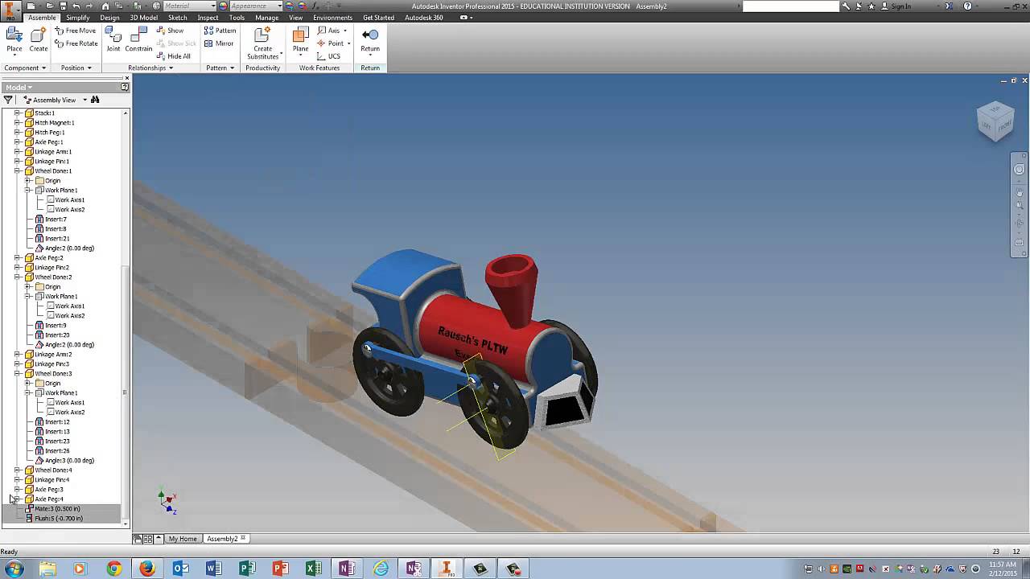Open Google Chrome from taskbar
Image resolution: width=1030 pixels, height=579 pixels.
coord(113,569)
